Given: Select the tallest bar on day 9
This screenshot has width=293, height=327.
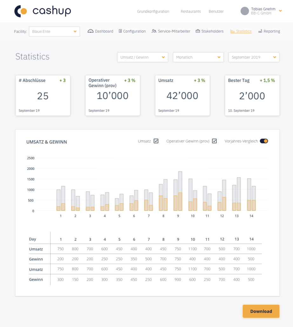Looking at the screenshot, I should coord(180,190).
